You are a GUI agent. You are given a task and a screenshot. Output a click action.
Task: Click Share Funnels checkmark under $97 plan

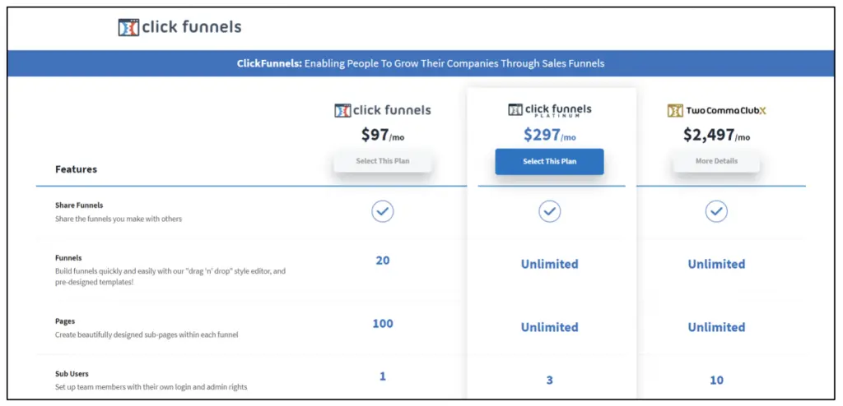coord(383,211)
